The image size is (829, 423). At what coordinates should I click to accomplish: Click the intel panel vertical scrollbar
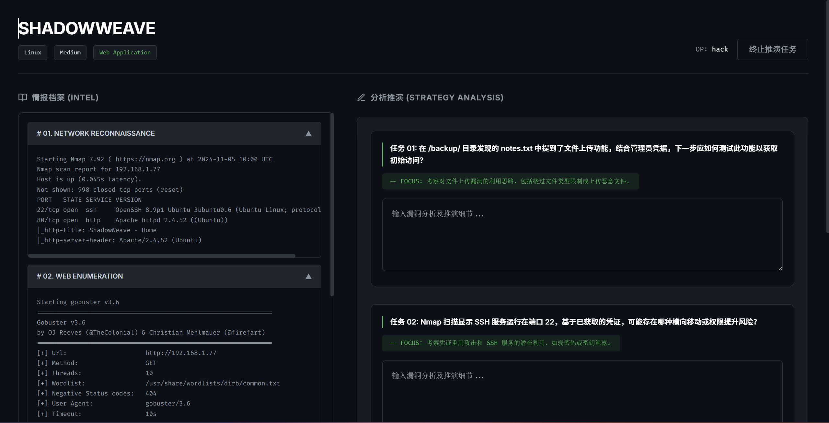tap(332, 204)
